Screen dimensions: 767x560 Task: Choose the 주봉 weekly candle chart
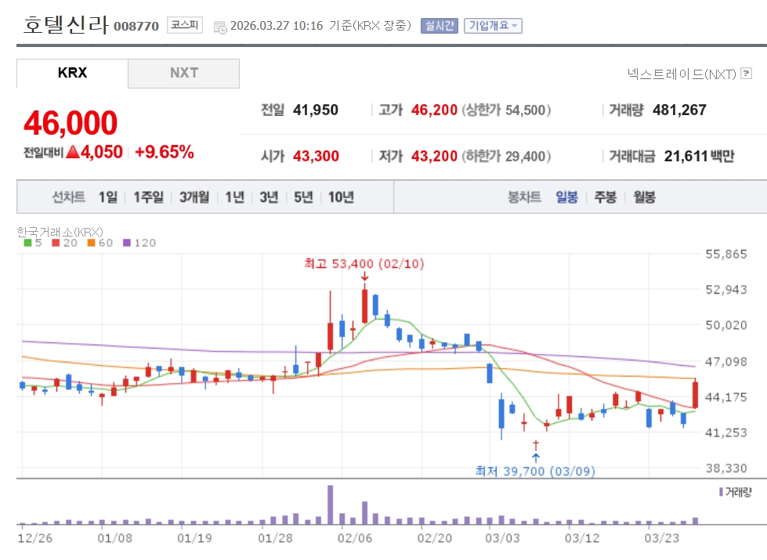click(x=605, y=197)
